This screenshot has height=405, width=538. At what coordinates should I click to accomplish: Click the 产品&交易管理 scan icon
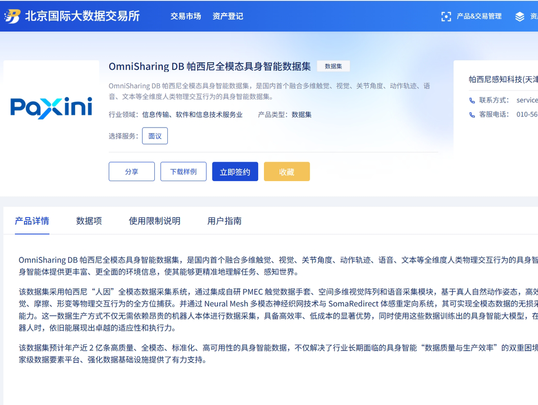[446, 17]
